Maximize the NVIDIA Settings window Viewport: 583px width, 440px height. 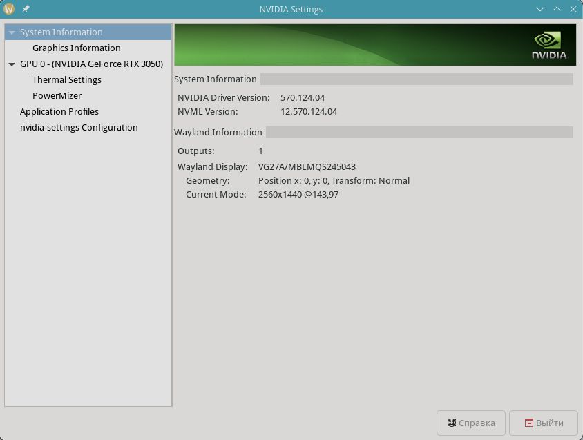pyautogui.click(x=557, y=9)
